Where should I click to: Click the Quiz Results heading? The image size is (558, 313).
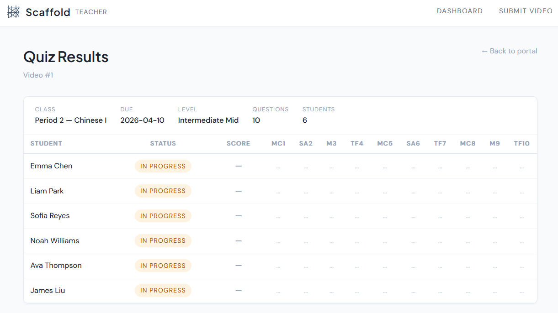pyautogui.click(x=65, y=57)
